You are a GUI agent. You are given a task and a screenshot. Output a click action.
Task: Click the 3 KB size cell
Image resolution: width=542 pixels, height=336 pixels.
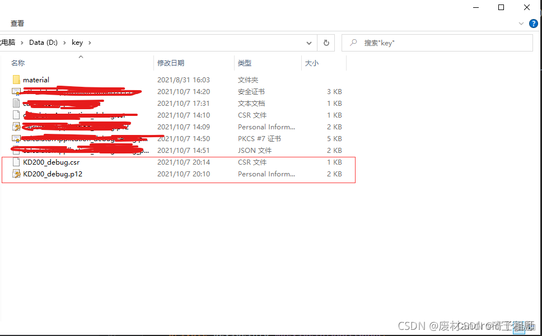[334, 92]
